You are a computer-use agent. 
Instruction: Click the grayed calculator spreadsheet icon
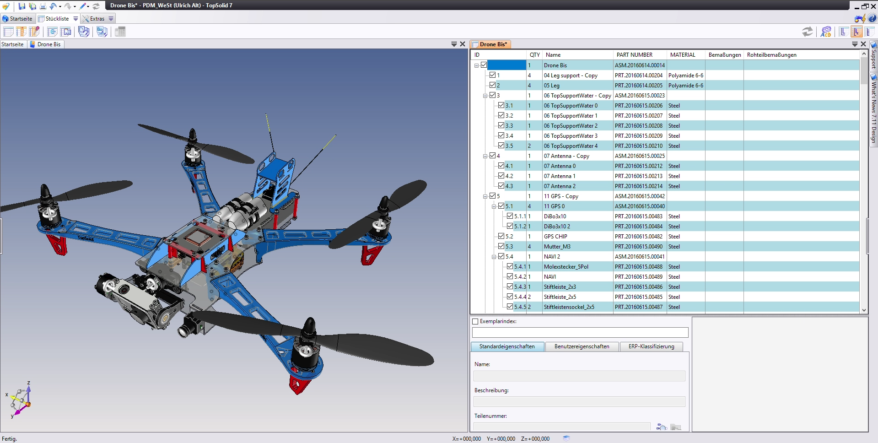[120, 32]
